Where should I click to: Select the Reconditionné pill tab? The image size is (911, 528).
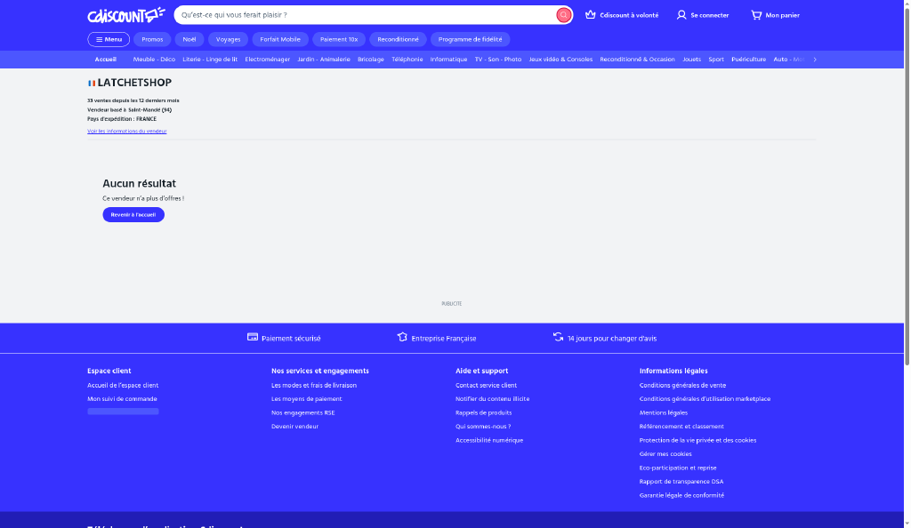398,39
